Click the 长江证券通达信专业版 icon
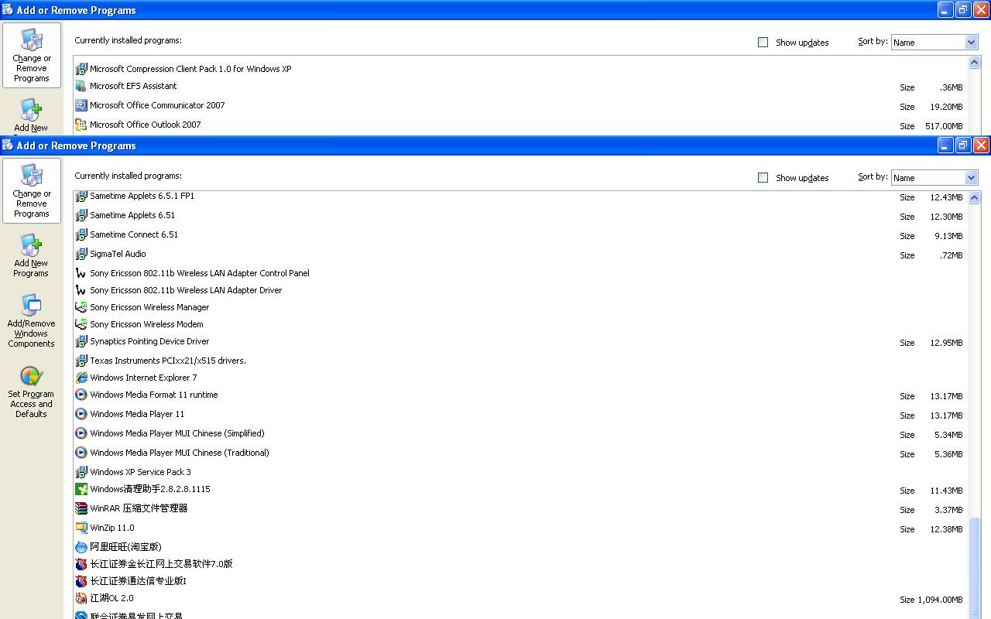The height and width of the screenshot is (619, 991). [81, 581]
